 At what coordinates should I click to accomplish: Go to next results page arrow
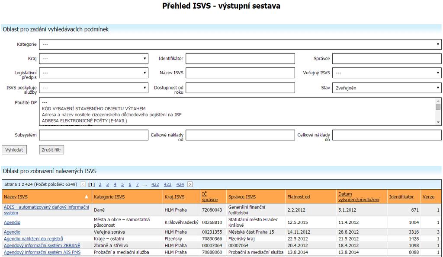[190, 184]
